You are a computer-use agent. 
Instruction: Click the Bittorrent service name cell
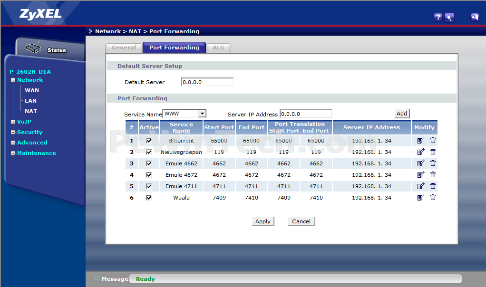point(181,141)
